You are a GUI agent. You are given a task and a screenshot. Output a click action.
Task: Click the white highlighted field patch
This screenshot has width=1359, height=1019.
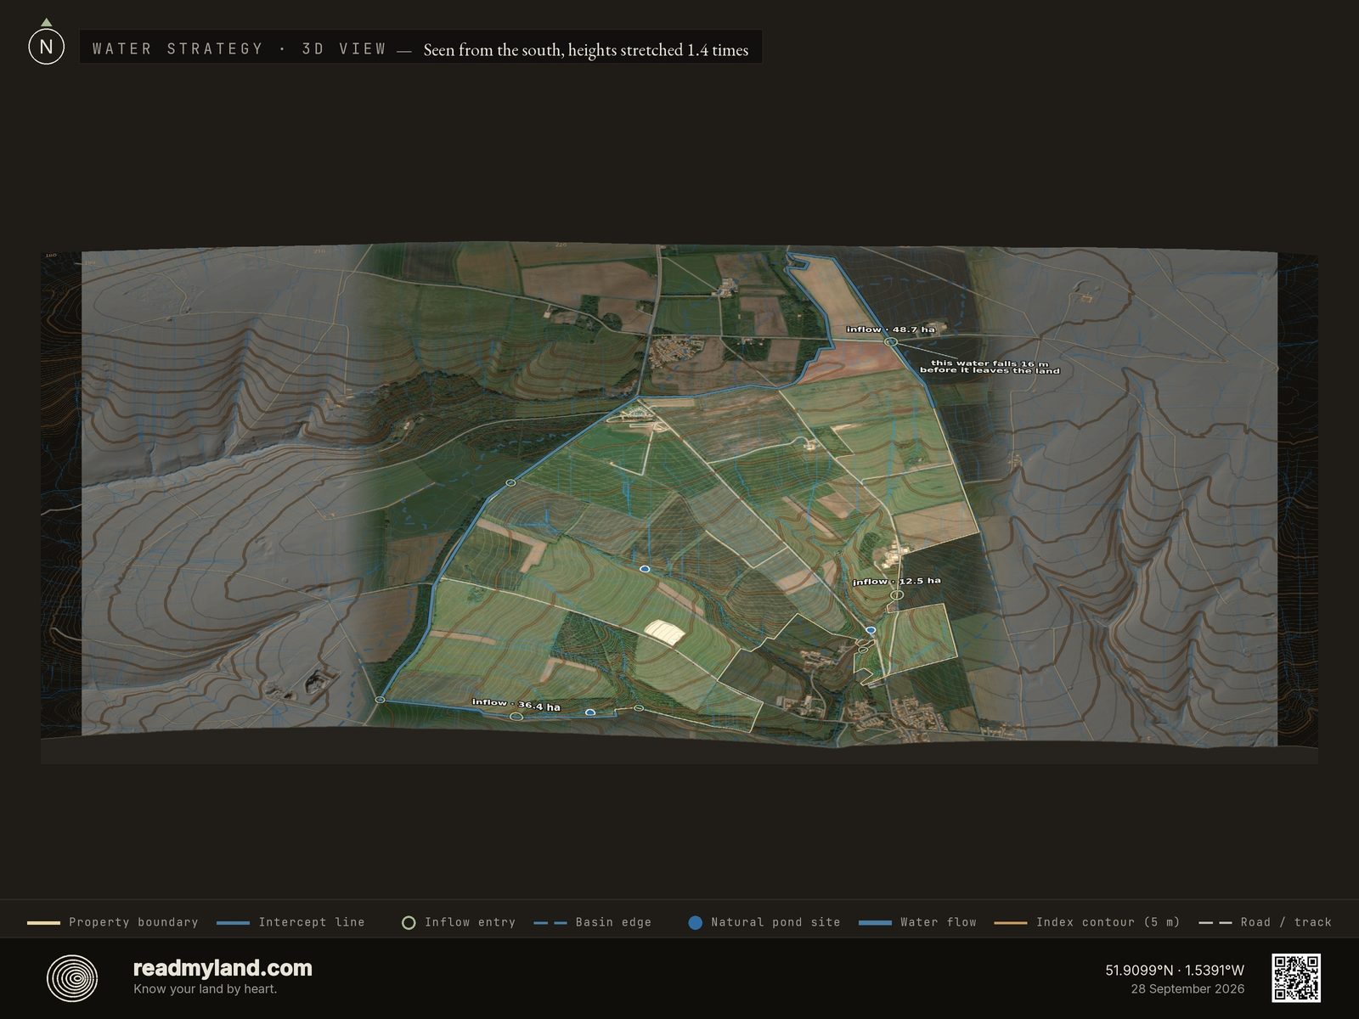tap(665, 631)
